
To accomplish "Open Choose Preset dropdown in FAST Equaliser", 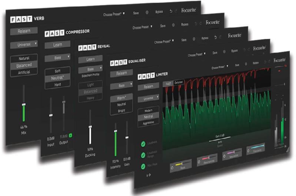I will tap(196, 54).
